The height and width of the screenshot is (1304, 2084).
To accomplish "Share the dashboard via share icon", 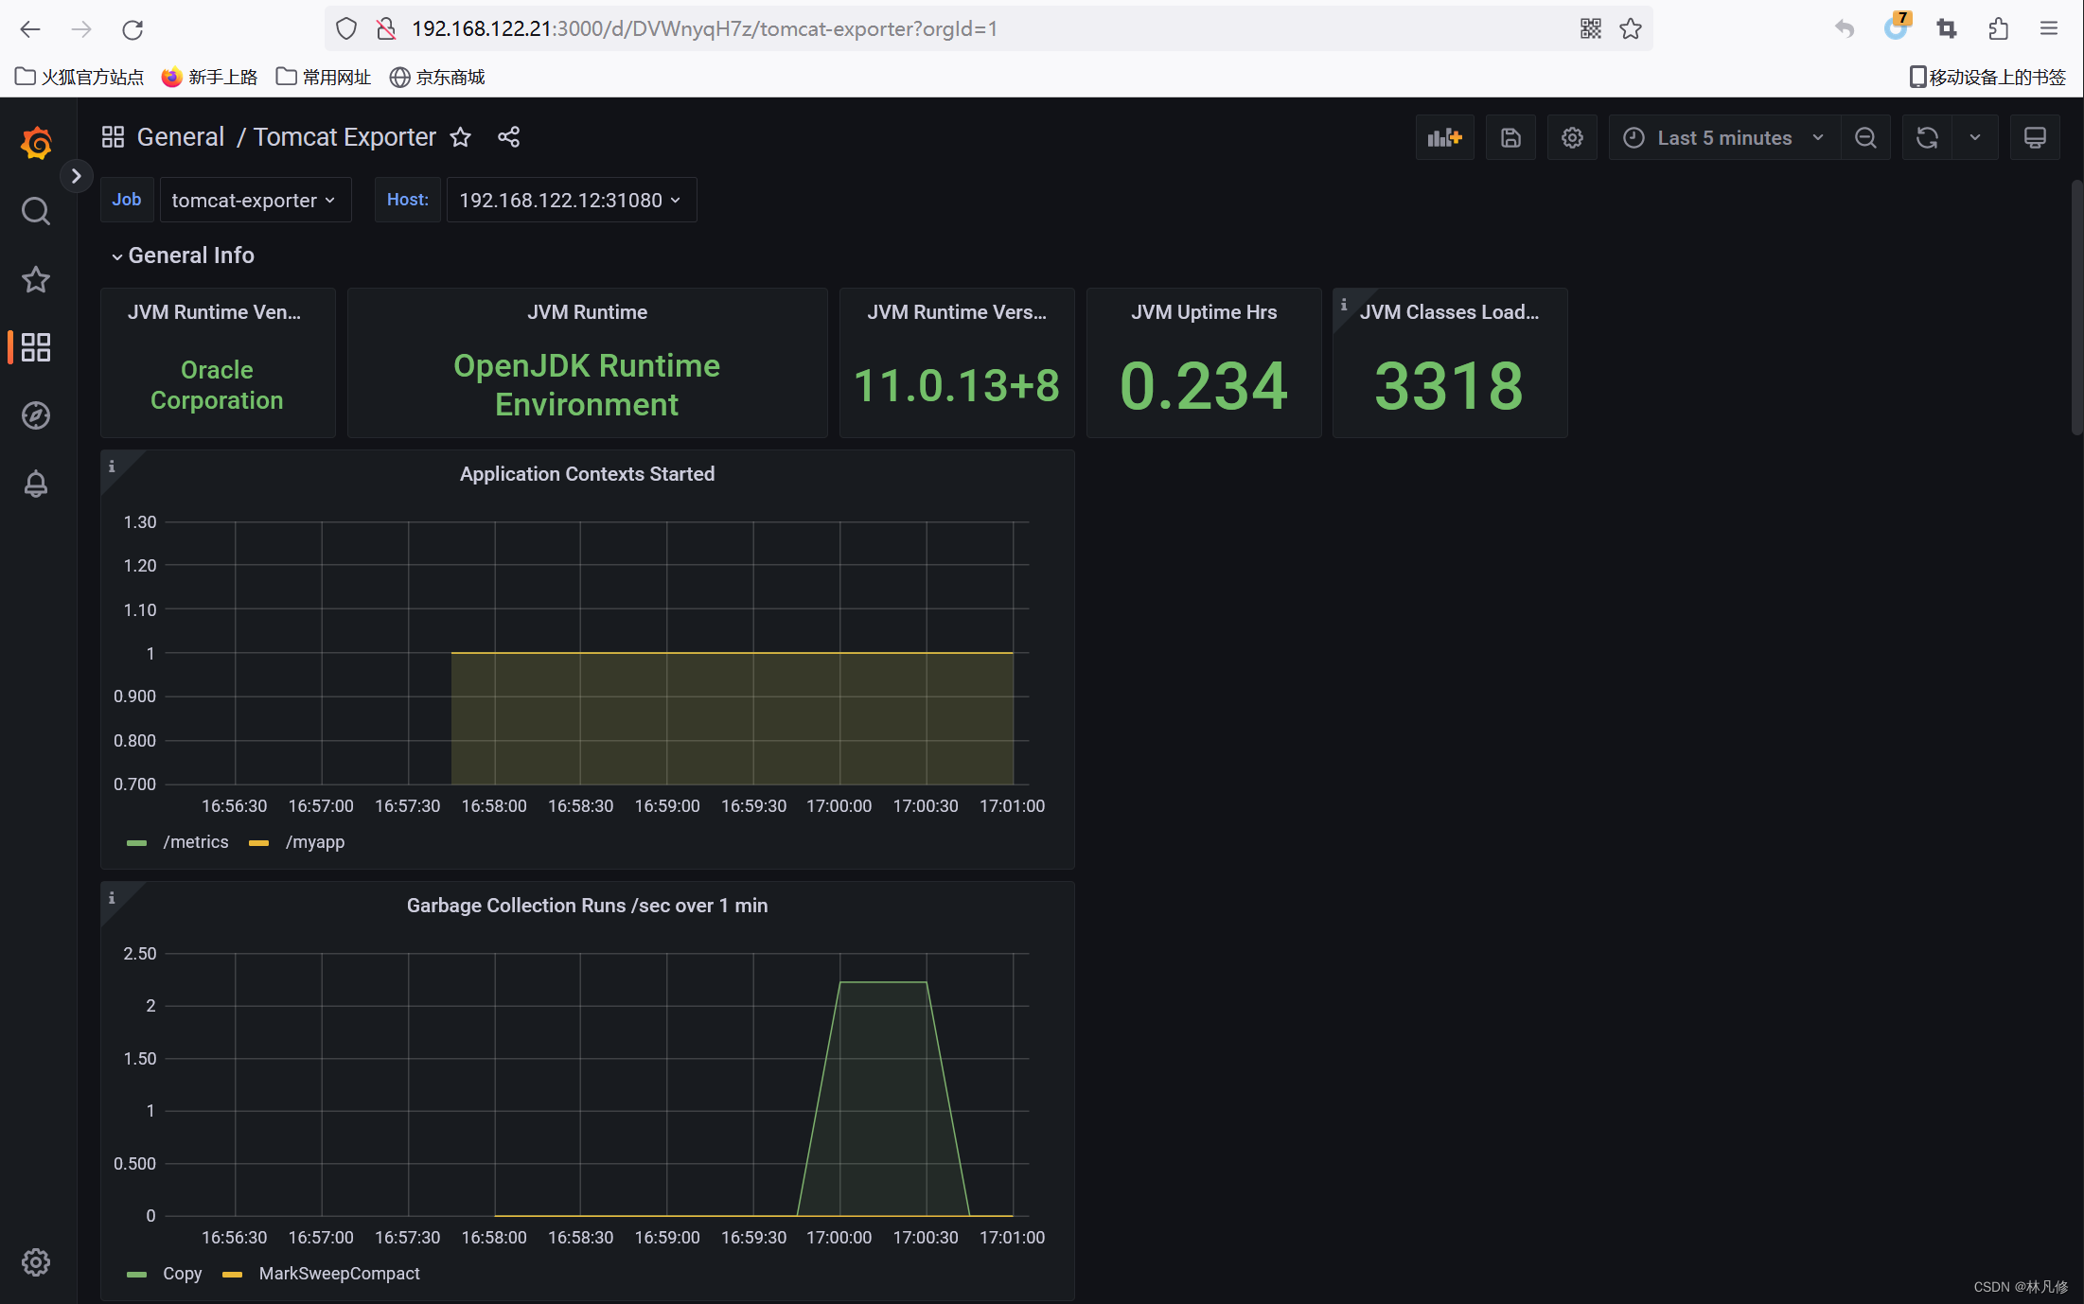I will click(x=508, y=137).
